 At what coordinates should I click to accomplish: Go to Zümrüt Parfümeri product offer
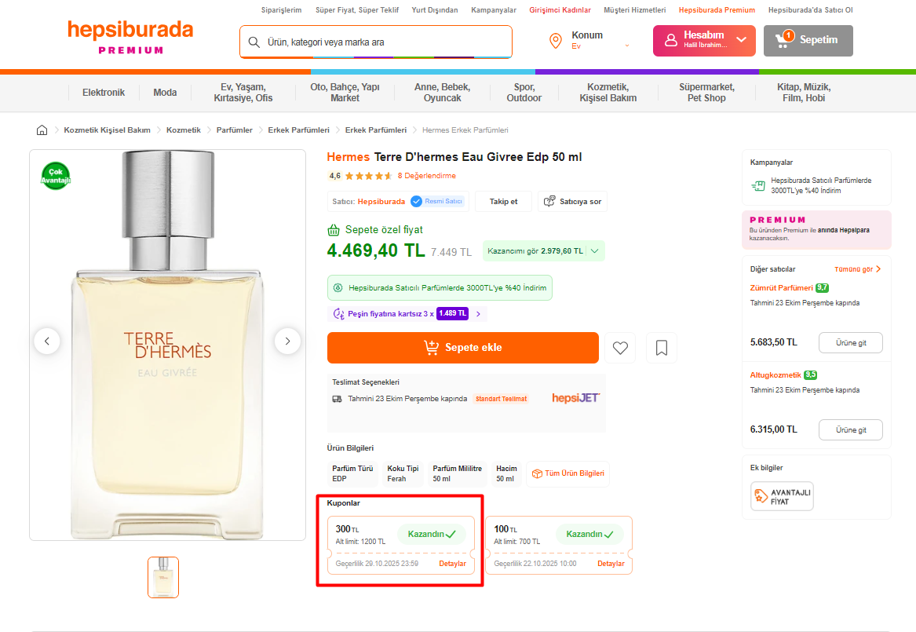pos(850,342)
